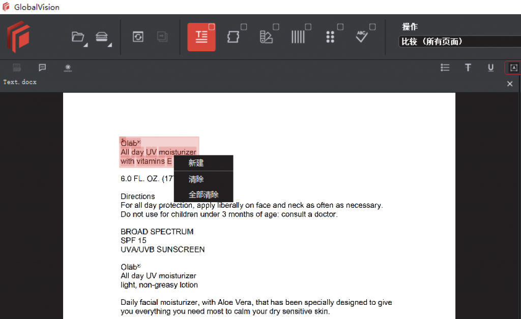
Task: Tick the checkbox beside the Braille mode icon
Action: point(340,27)
